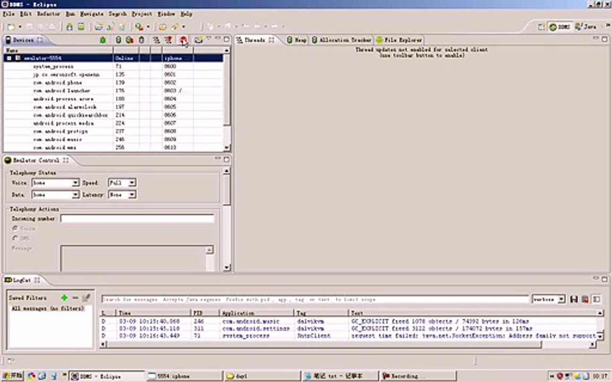Enable Update Threads in Devices toolbar

point(156,40)
